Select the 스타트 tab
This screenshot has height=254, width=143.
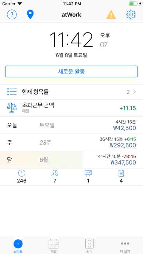pos(18,246)
